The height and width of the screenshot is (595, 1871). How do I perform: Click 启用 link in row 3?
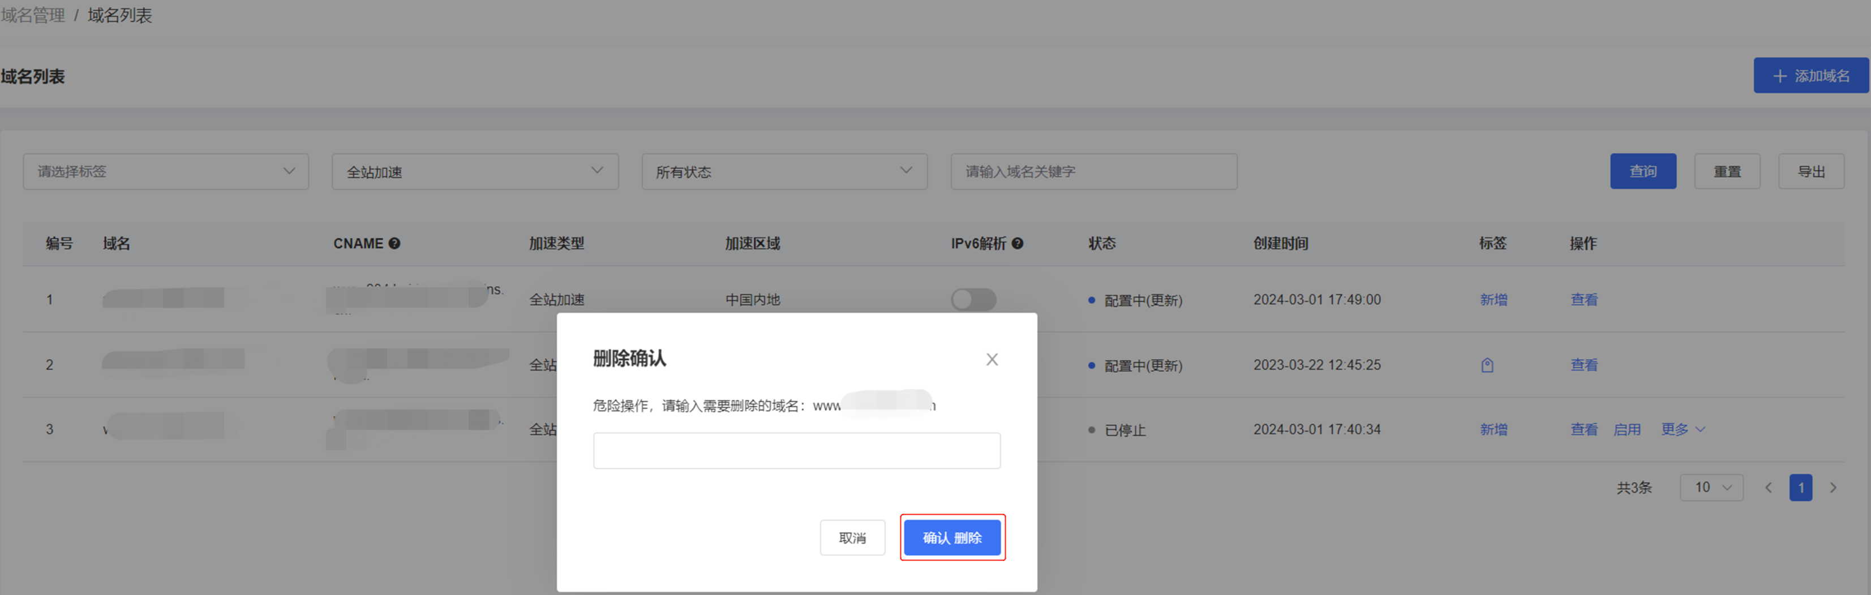click(x=1627, y=429)
